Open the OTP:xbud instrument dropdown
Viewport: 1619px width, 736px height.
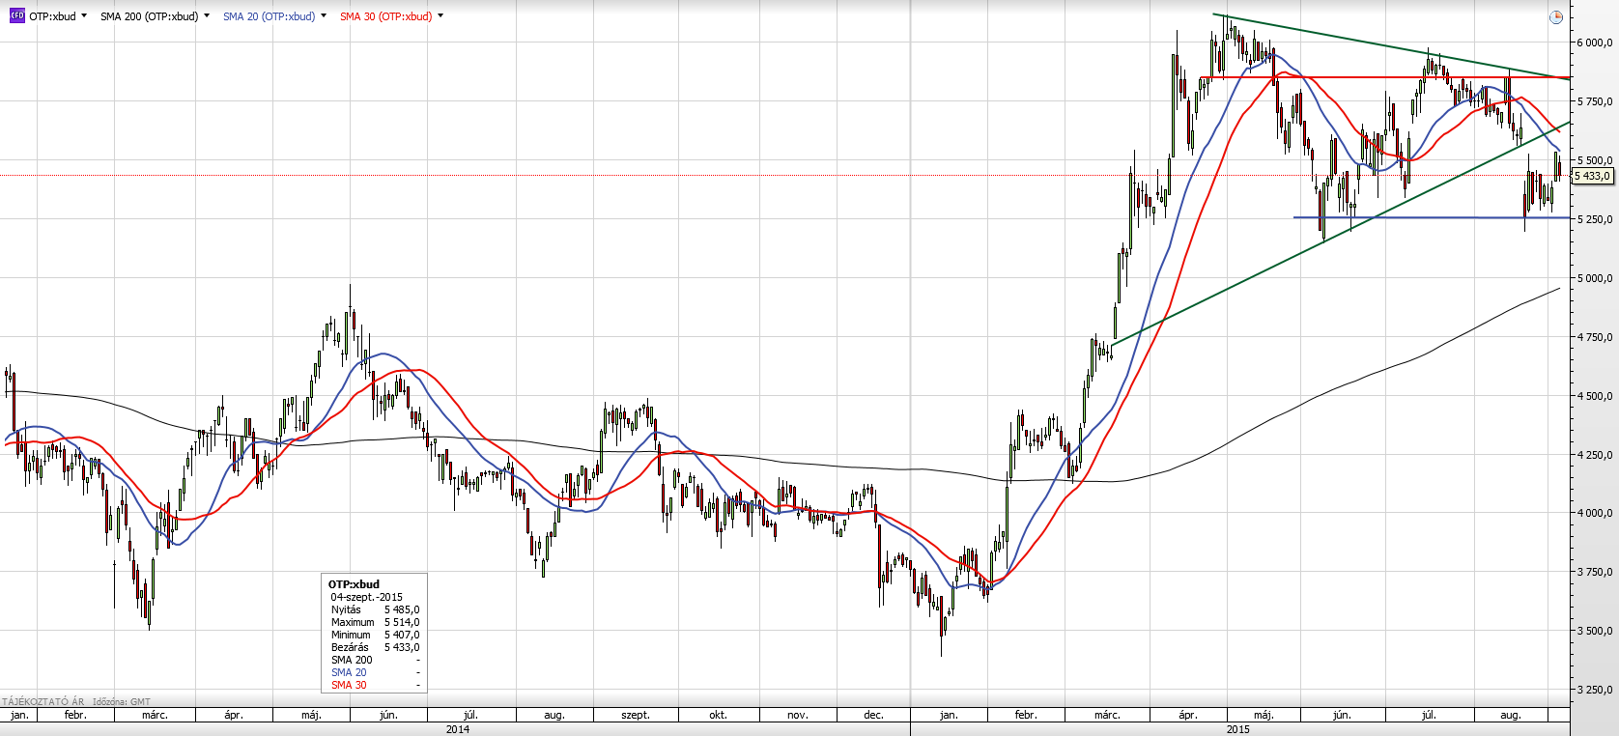[x=84, y=16]
